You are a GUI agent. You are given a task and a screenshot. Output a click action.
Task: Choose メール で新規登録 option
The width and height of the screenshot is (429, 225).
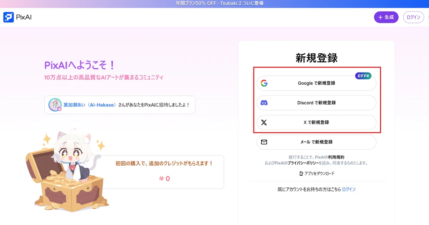click(x=316, y=142)
